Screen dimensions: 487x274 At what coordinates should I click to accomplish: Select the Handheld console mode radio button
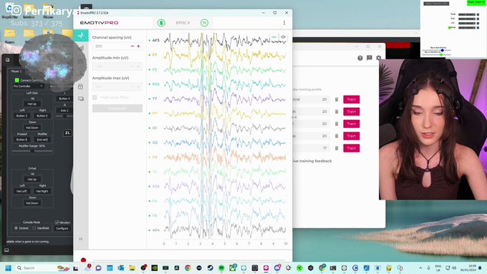pos(34,228)
